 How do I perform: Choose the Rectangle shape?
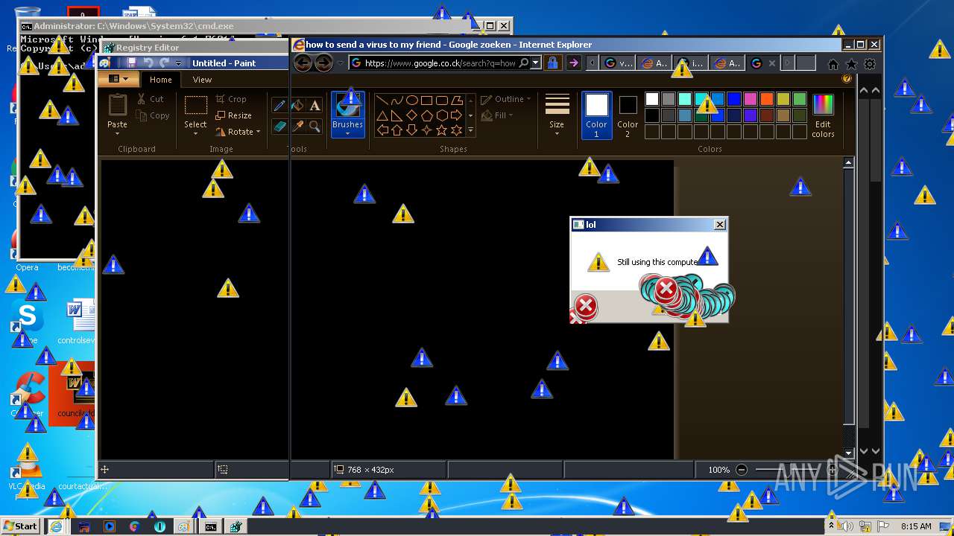tap(426, 100)
